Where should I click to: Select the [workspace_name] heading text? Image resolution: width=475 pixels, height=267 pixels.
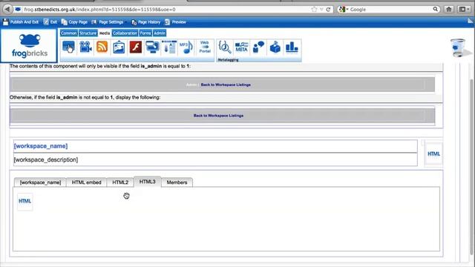click(41, 146)
